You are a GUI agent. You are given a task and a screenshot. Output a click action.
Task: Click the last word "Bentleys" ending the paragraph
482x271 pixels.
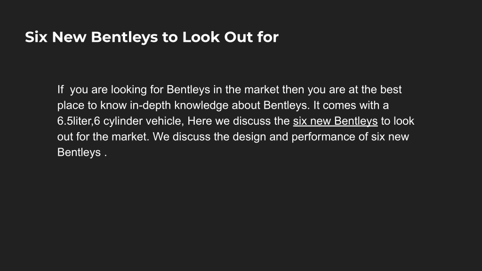pos(79,152)
